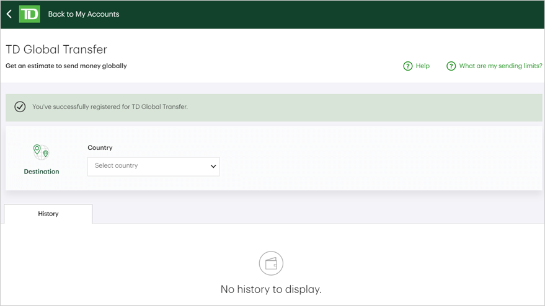Click the empty history wallet icon
Image resolution: width=545 pixels, height=306 pixels.
271,263
